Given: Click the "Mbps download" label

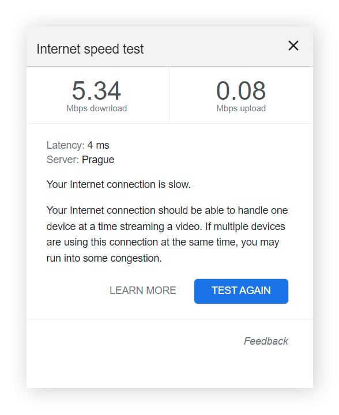Looking at the screenshot, I should click(x=97, y=108).
